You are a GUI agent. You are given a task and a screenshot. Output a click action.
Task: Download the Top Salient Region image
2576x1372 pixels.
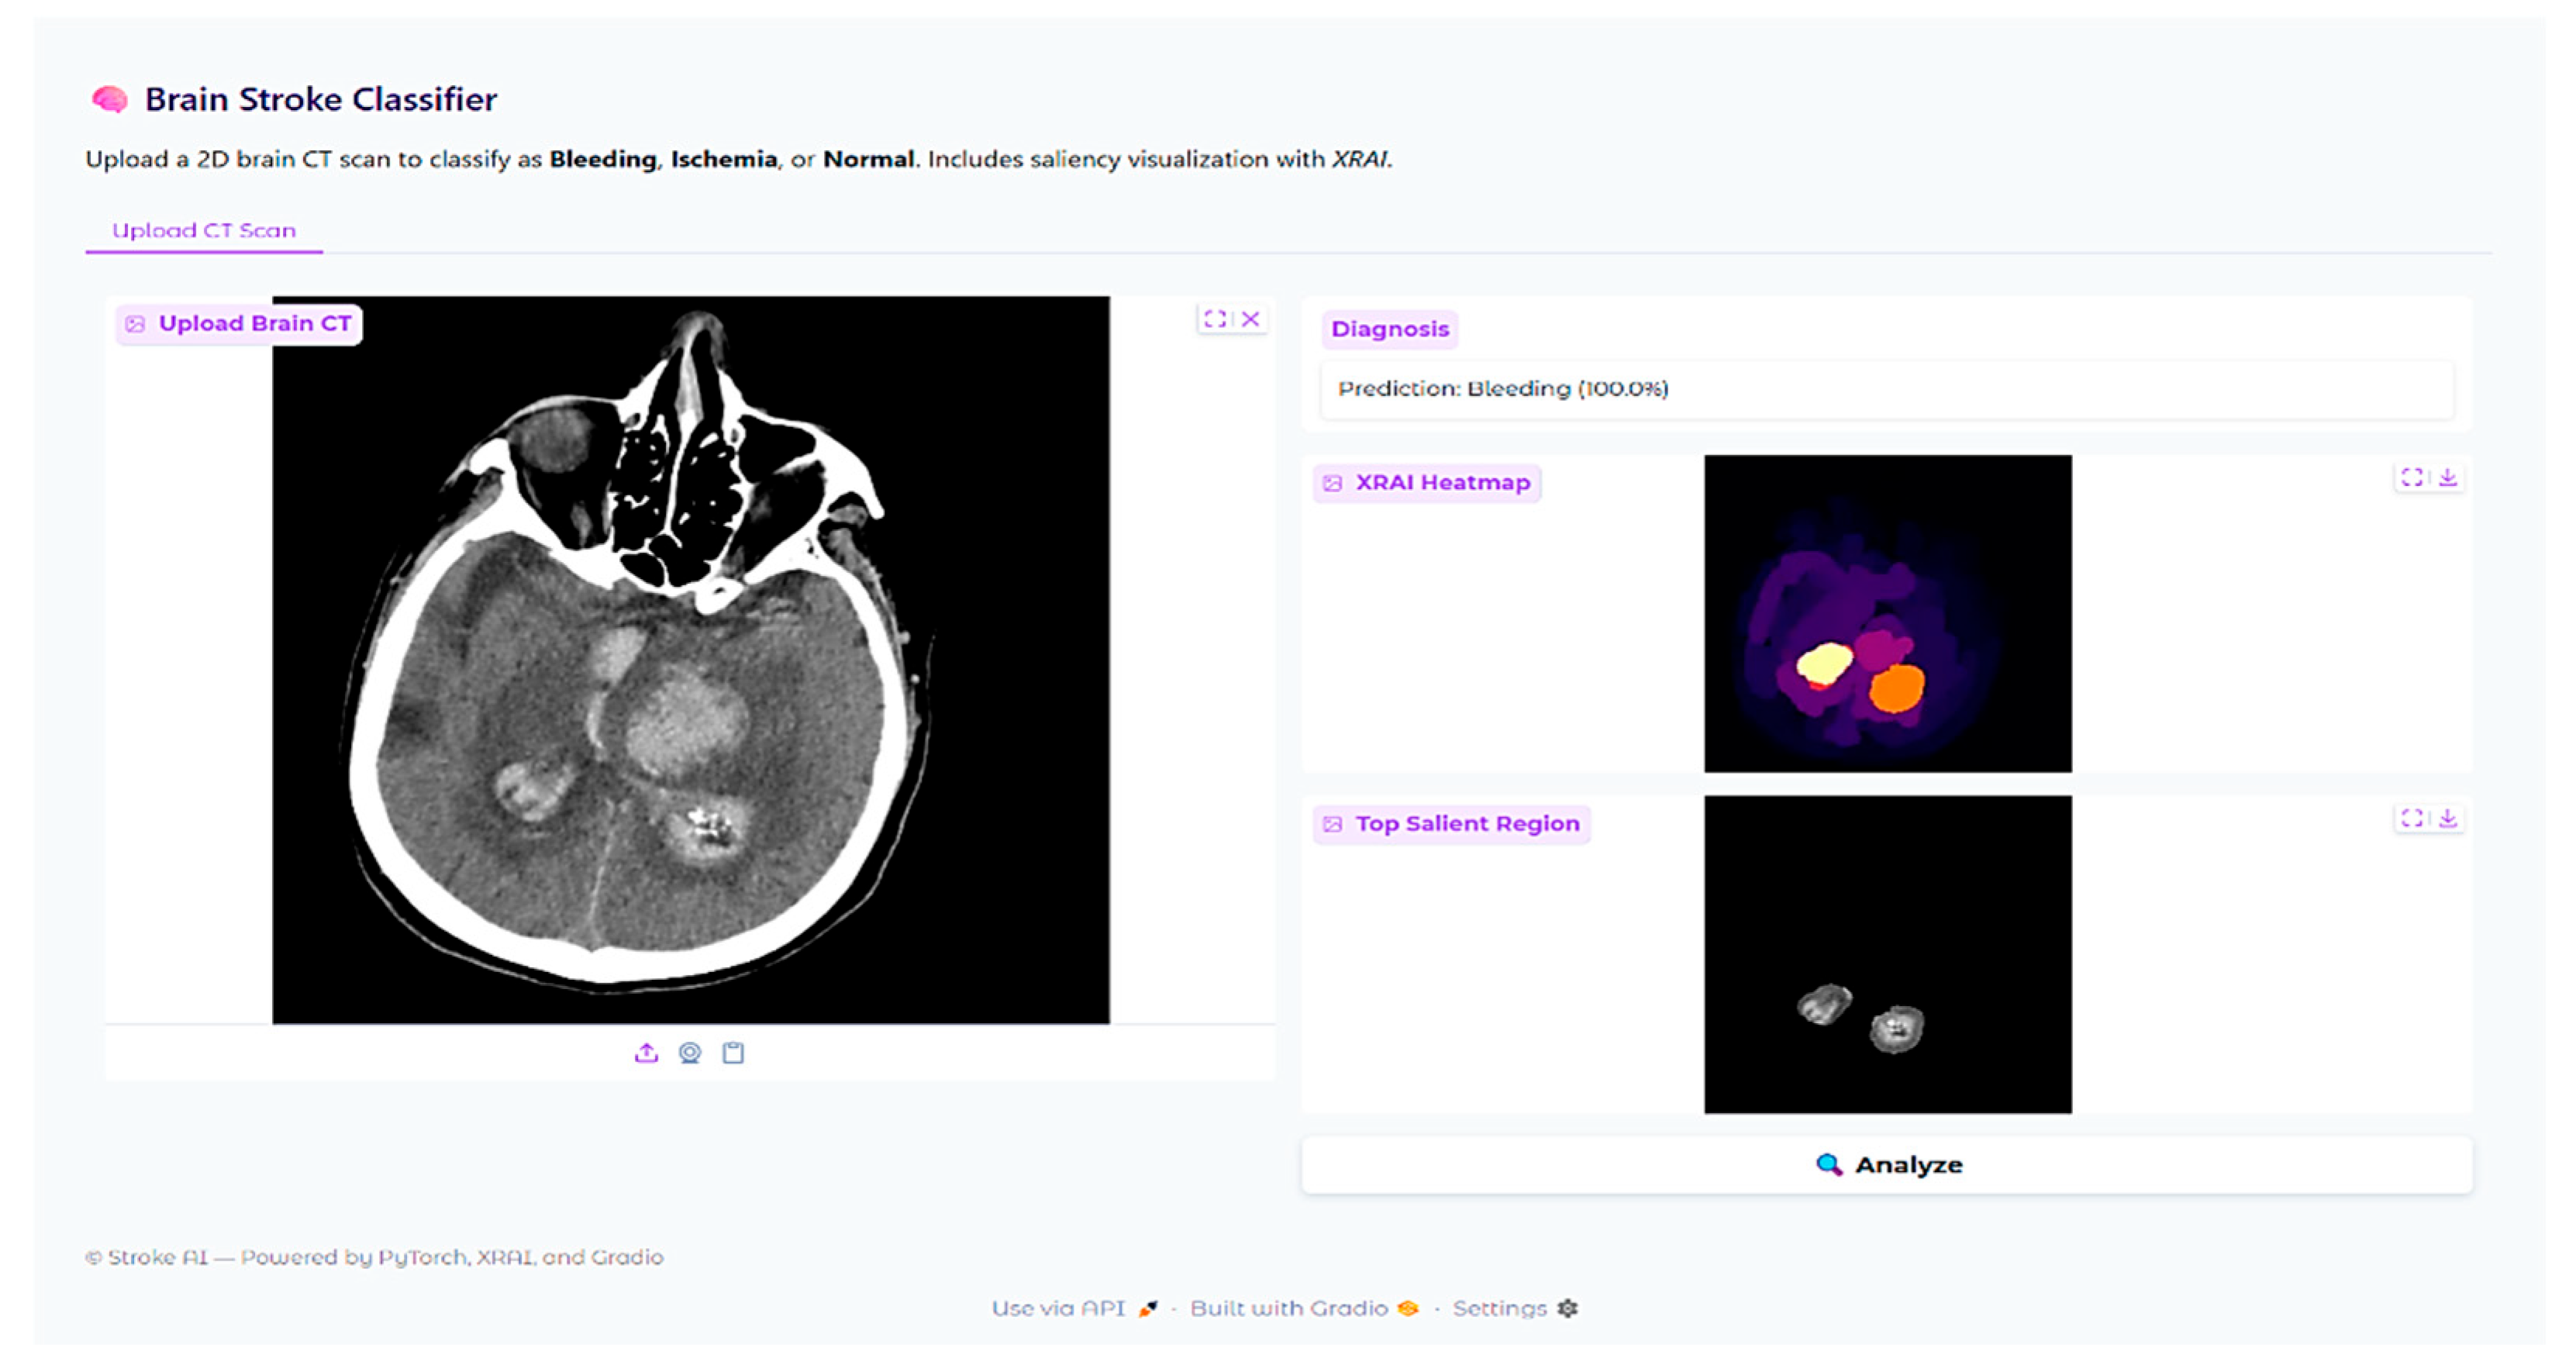[x=2447, y=819]
